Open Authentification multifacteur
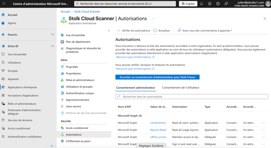This screenshot has width=271, height=148. pyautogui.click(x=25, y=137)
